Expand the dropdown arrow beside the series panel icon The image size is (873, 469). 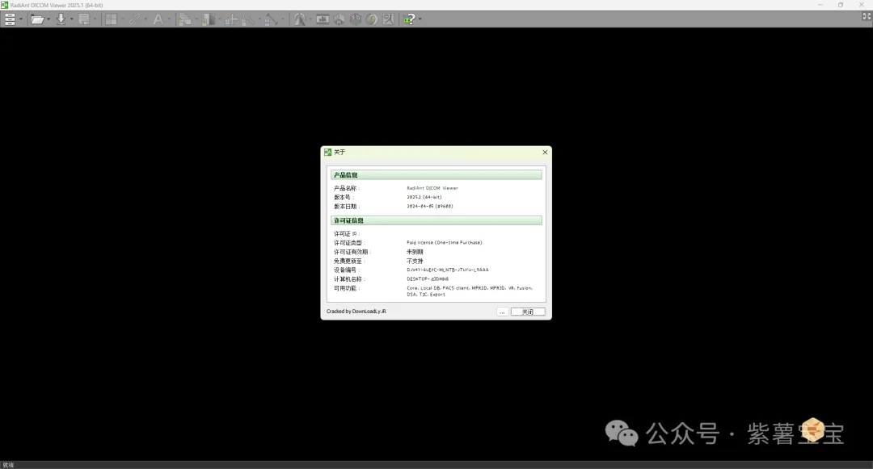coord(21,19)
